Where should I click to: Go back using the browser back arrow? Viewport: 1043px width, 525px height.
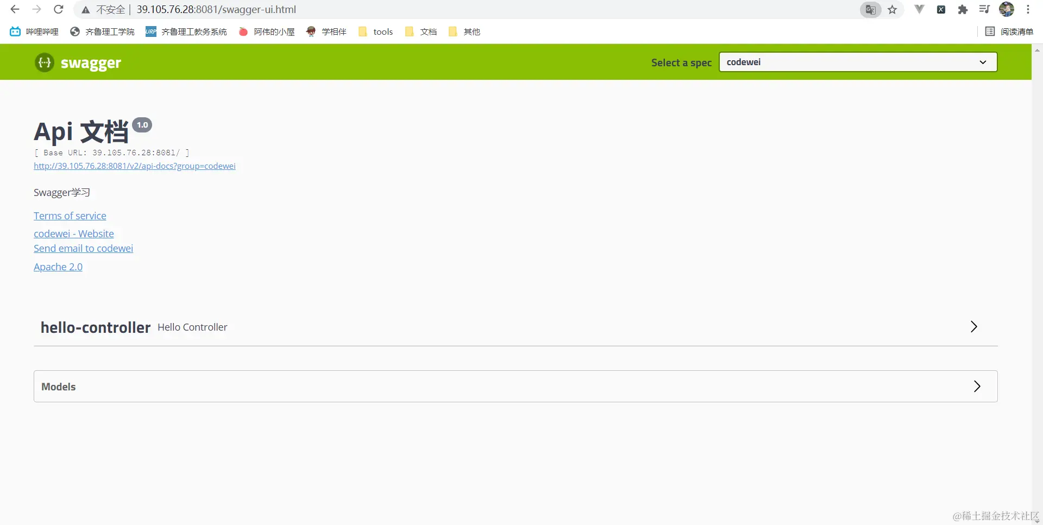point(15,9)
